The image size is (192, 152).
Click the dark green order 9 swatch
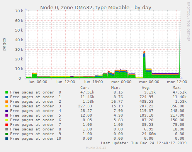7,134
